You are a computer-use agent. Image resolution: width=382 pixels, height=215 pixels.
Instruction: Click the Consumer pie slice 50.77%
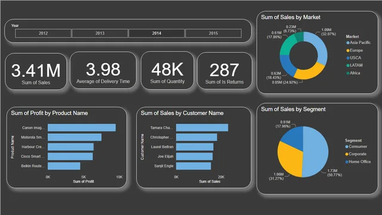click(x=316, y=152)
